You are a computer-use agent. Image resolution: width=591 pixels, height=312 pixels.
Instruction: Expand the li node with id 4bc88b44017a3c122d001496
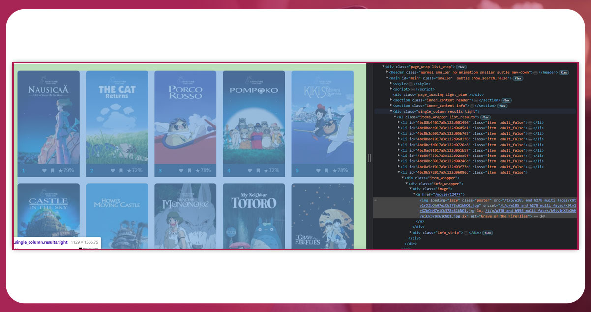click(x=399, y=123)
